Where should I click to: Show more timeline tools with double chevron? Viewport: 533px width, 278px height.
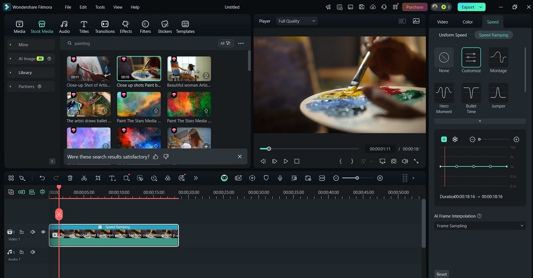196,178
